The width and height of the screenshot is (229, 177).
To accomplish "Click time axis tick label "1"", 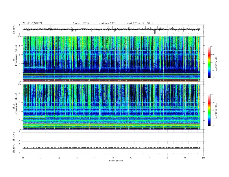I will coord(41,158).
